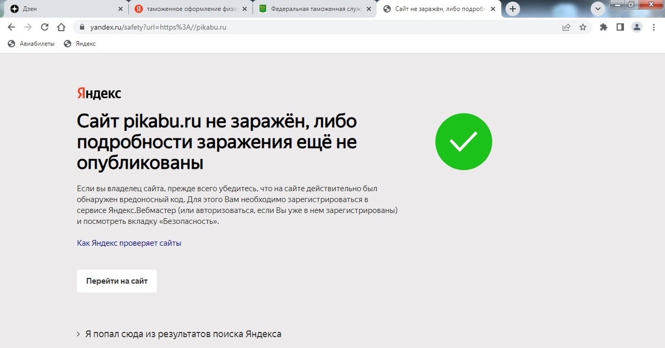665x348 pixels.
Task: Close the Федеральная таможенная служба tab
Action: (369, 9)
